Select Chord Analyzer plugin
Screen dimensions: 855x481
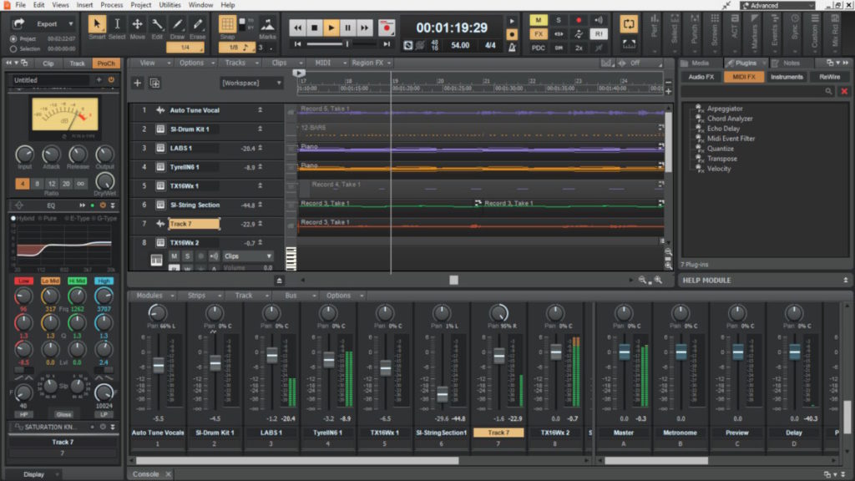[730, 119]
